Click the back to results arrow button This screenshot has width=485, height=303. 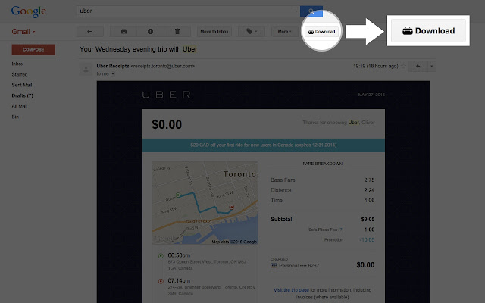(x=89, y=31)
